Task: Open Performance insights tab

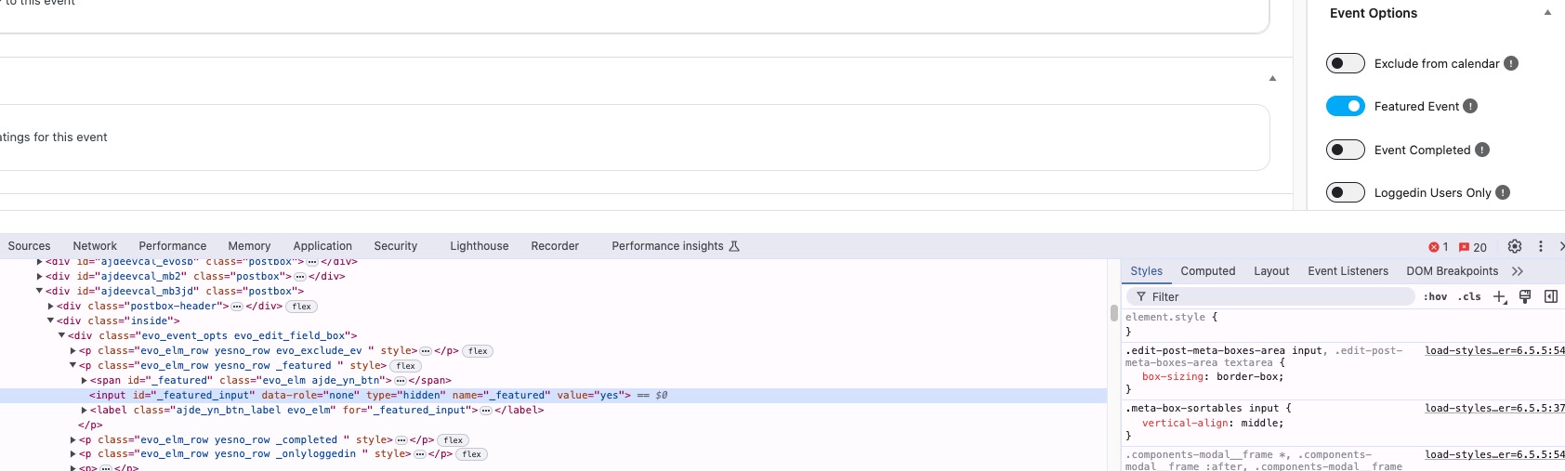Action: [676, 246]
